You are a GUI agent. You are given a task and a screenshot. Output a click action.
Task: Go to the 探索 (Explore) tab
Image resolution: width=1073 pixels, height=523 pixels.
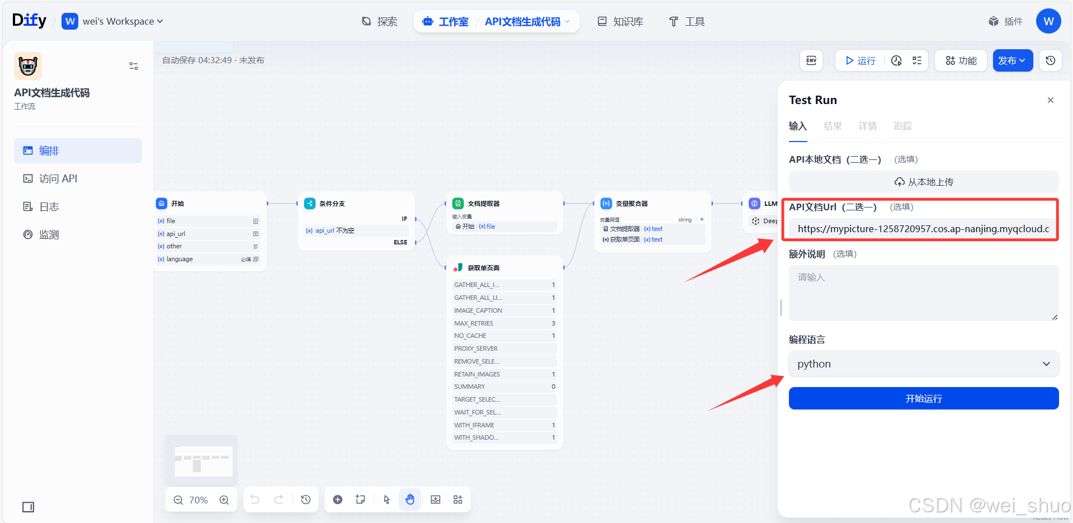(x=380, y=21)
